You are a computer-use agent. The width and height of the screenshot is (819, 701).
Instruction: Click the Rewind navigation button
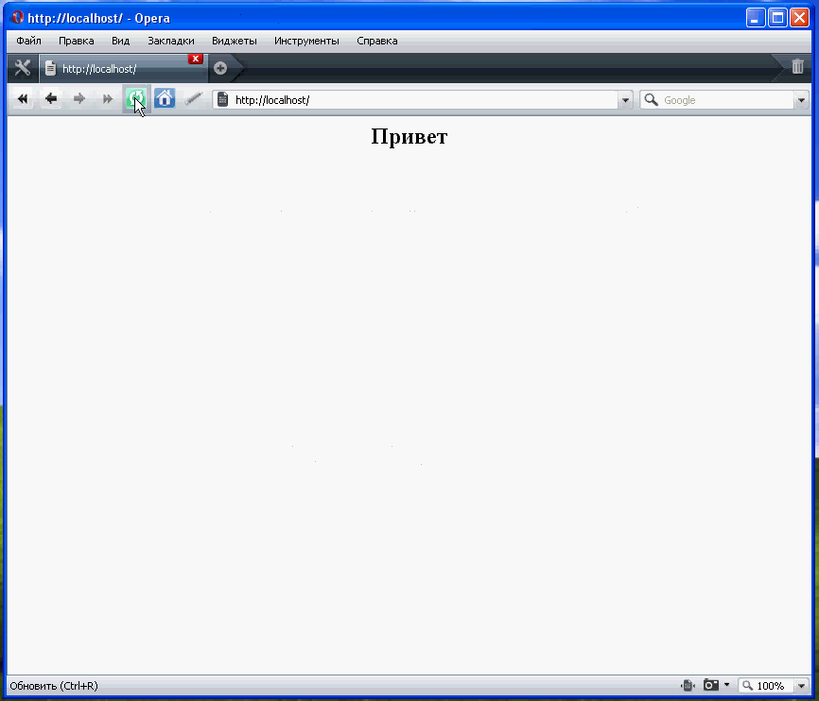(23, 98)
